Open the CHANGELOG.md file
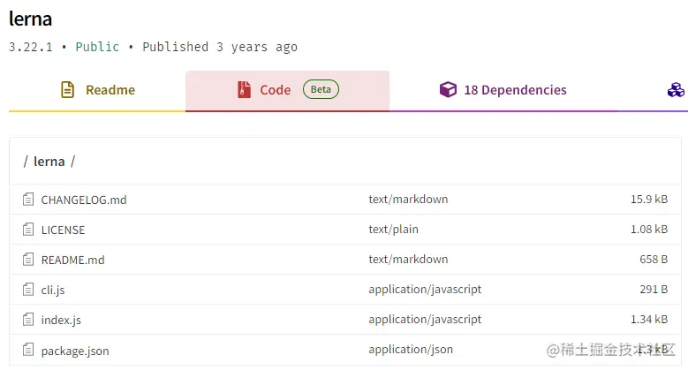Screen dimensions: 688x370 [84, 200]
